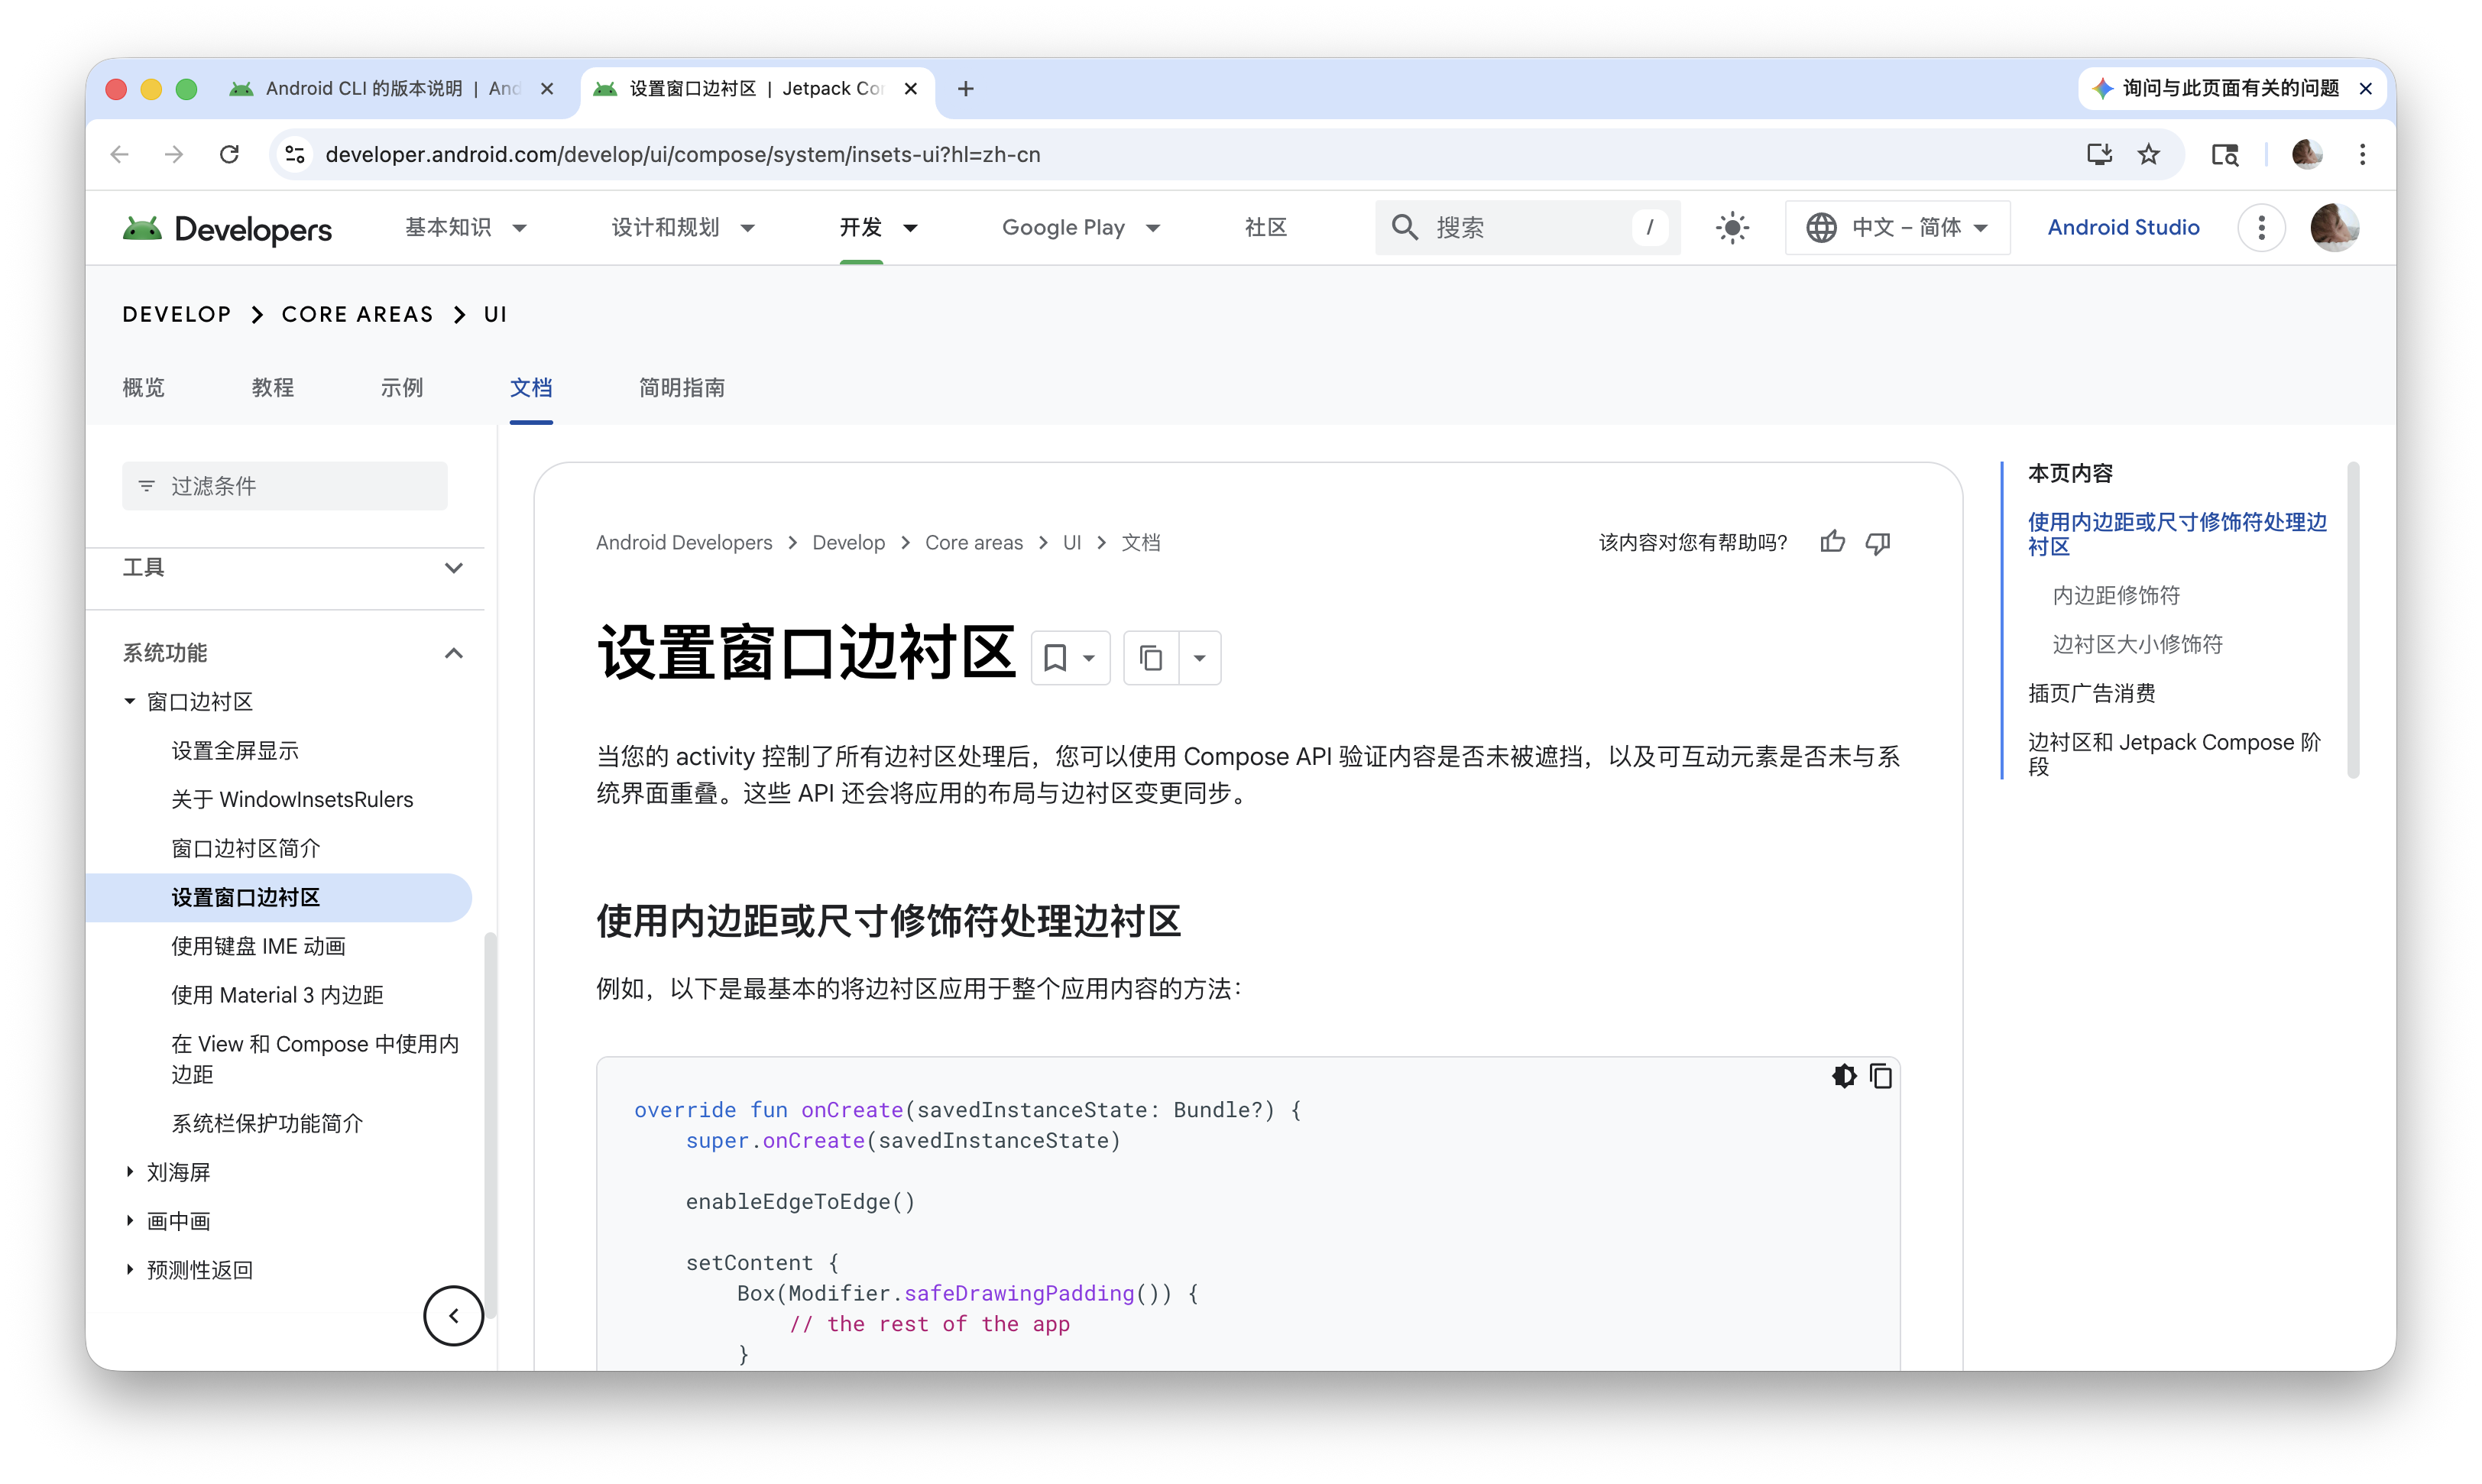
Task: Open the bookmark dropdown arrow beside title
Action: pyautogui.click(x=1089, y=658)
